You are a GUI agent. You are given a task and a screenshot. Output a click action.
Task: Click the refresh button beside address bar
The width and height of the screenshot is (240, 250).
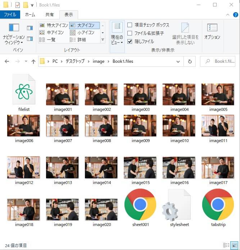point(190,61)
